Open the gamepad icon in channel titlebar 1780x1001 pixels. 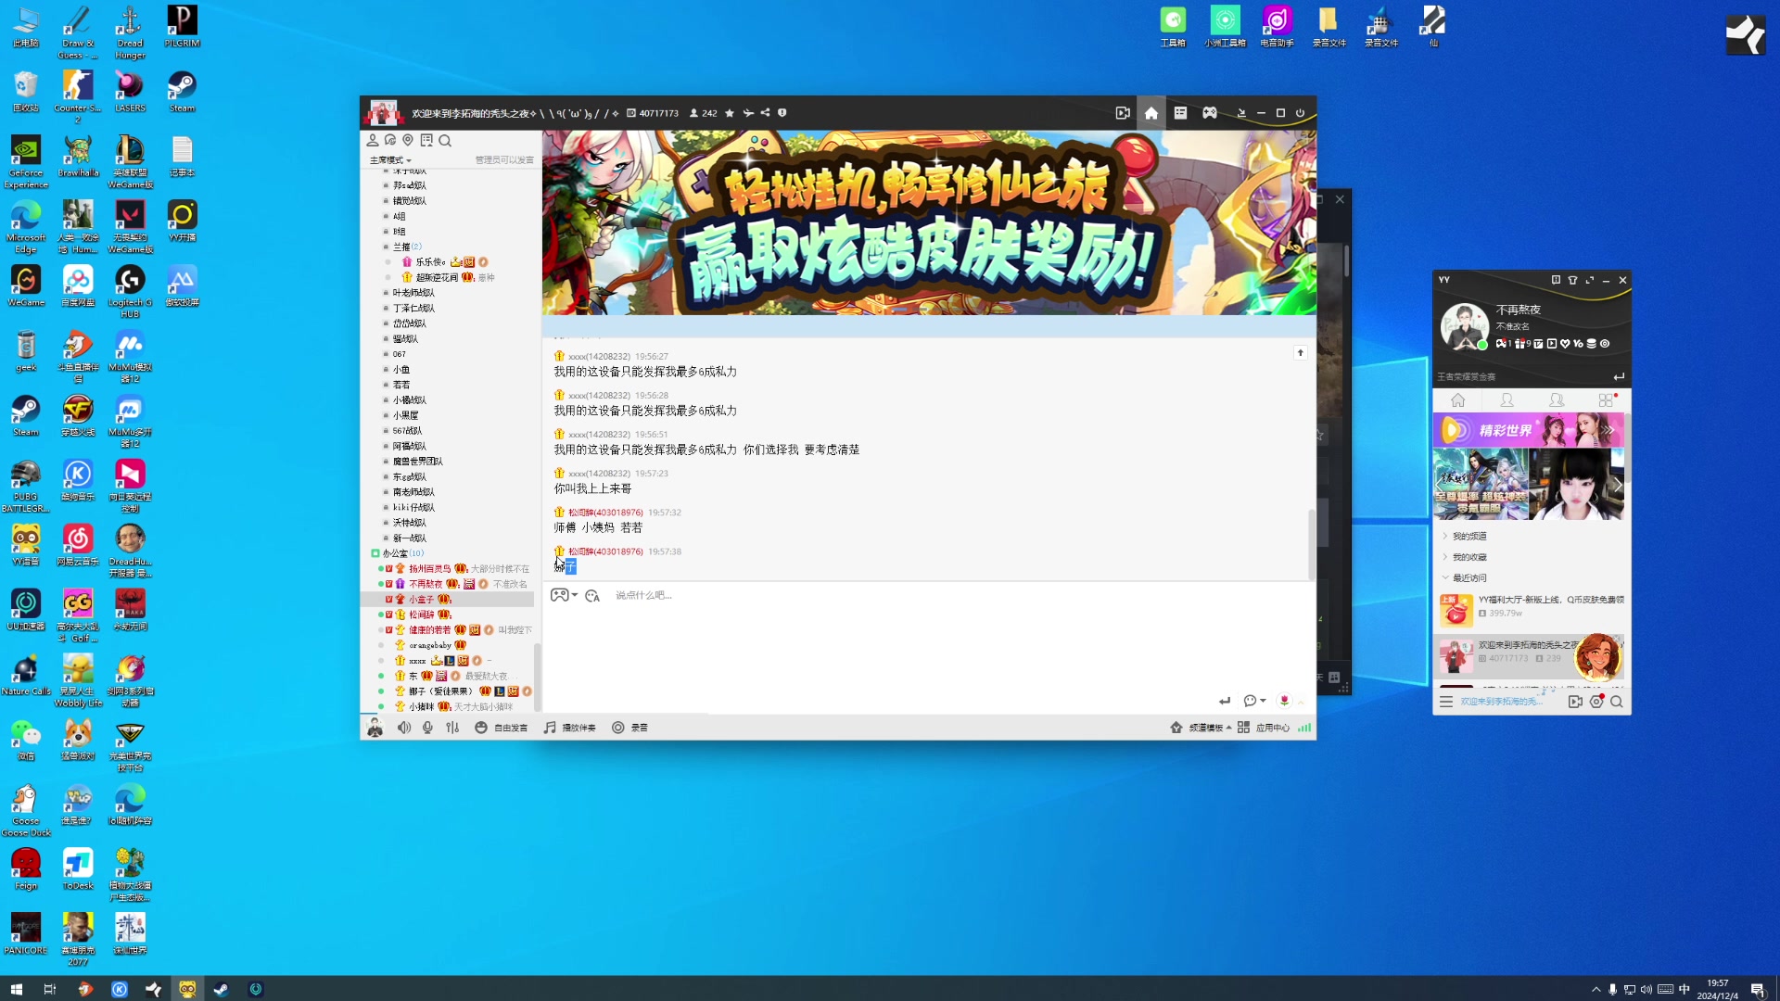[x=1210, y=113]
